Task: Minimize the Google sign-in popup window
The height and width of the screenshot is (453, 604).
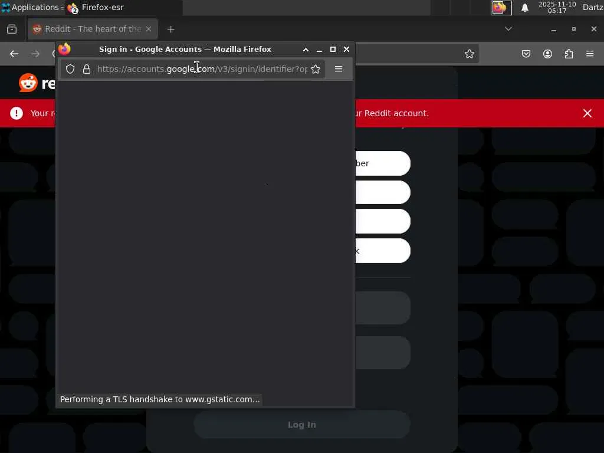Action: [319, 50]
